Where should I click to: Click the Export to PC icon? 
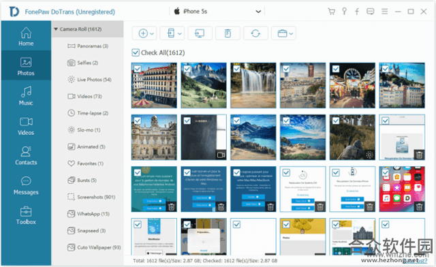pyautogui.click(x=200, y=33)
